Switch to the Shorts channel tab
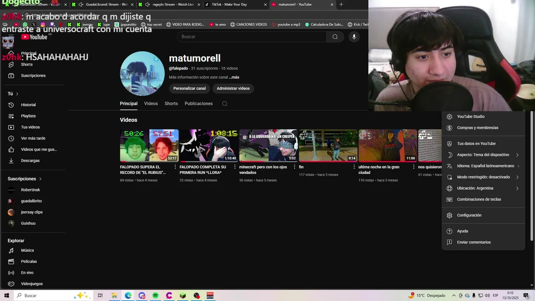 [171, 104]
